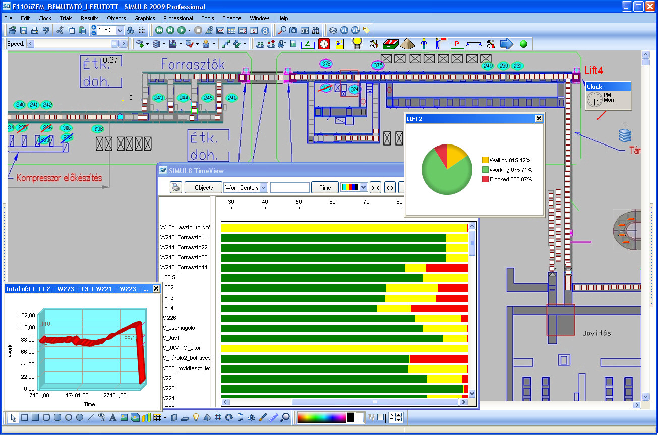This screenshot has height=435, width=658.
Task: Click the Speed slider left arrow
Action: pyautogui.click(x=31, y=44)
